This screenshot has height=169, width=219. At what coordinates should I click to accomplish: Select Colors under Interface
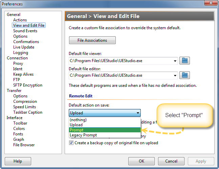[19, 129]
